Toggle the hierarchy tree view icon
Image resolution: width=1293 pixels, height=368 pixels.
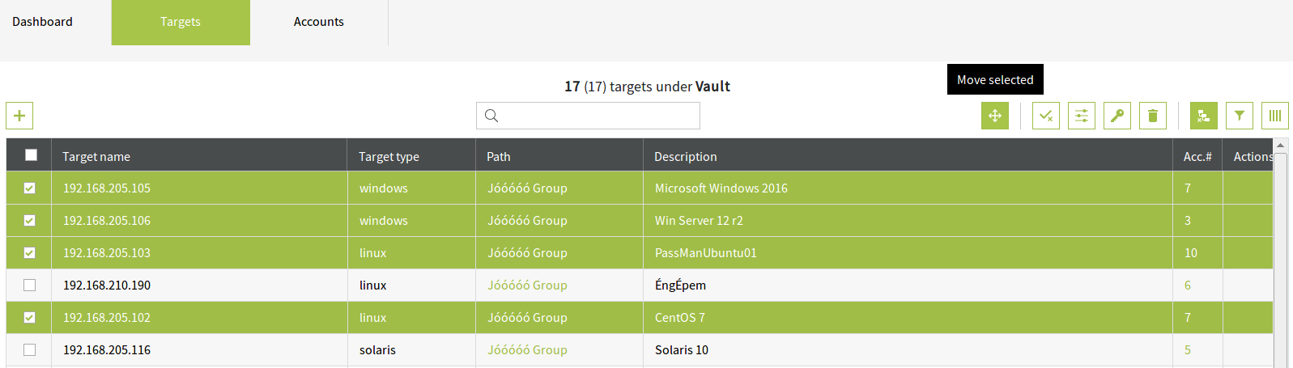[x=1204, y=116]
